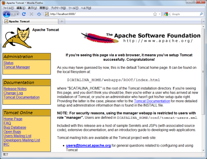This screenshot has height=159, width=207.
Task: Click the magnifier search icon
Action: pos(201,14)
